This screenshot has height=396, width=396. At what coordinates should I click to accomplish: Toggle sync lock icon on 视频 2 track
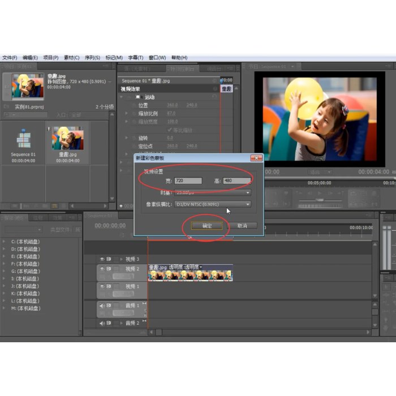pos(109,269)
